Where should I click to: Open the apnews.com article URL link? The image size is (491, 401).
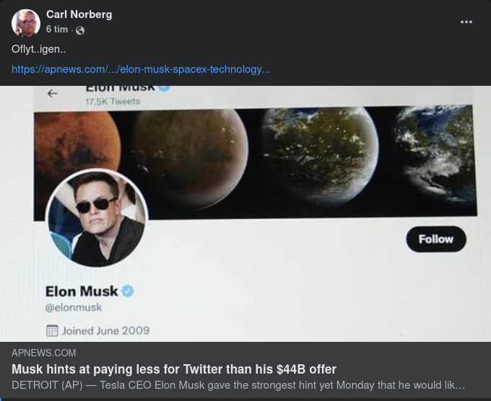141,69
